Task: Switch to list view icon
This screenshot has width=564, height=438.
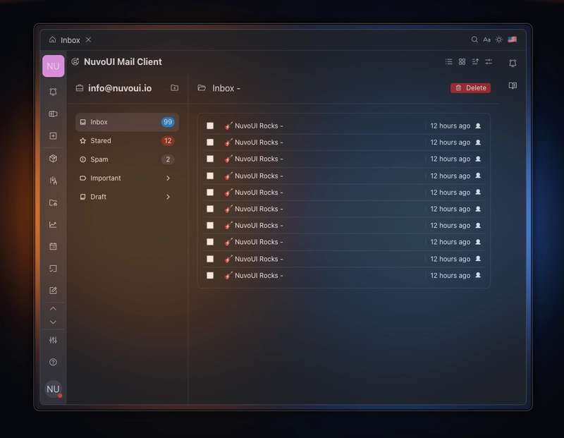Action: (x=448, y=61)
